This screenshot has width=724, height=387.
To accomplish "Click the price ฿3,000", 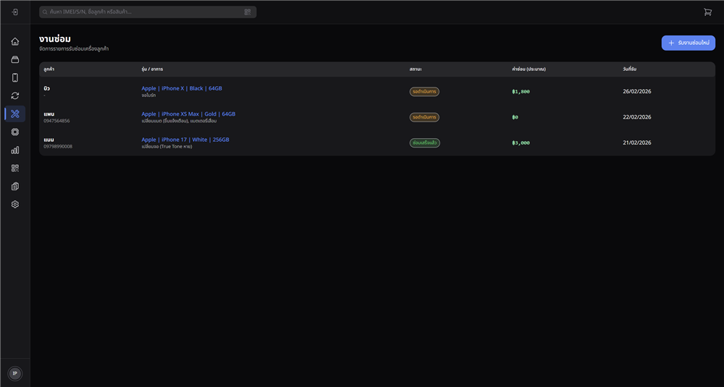I will pos(521,143).
